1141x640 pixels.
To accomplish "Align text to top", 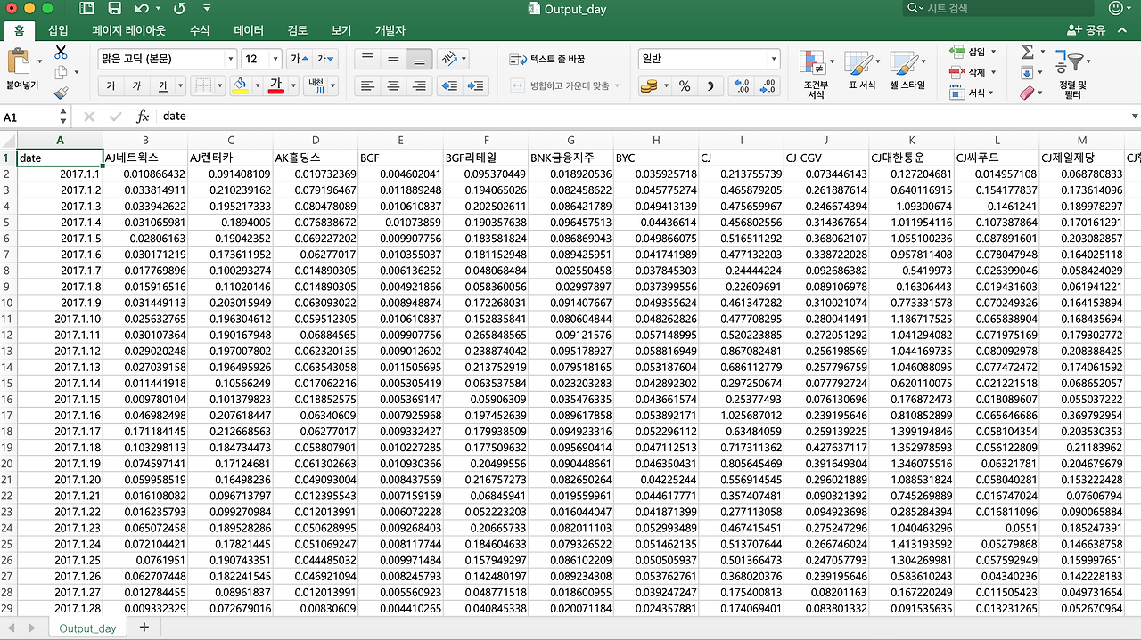I will click(x=366, y=59).
